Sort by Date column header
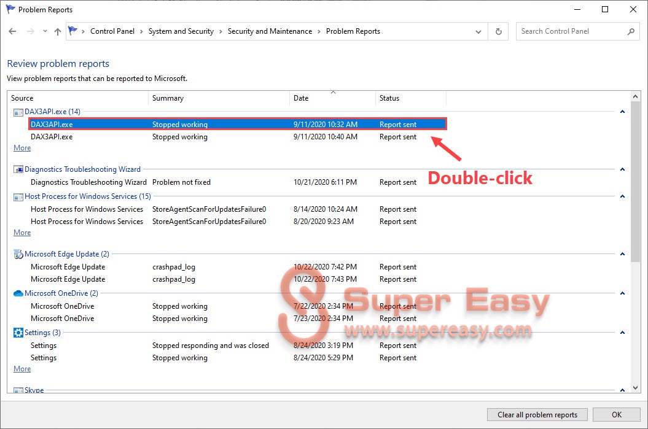The image size is (648, 429). tap(332, 98)
